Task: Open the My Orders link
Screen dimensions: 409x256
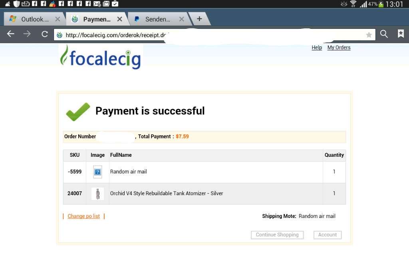Action: (339, 48)
